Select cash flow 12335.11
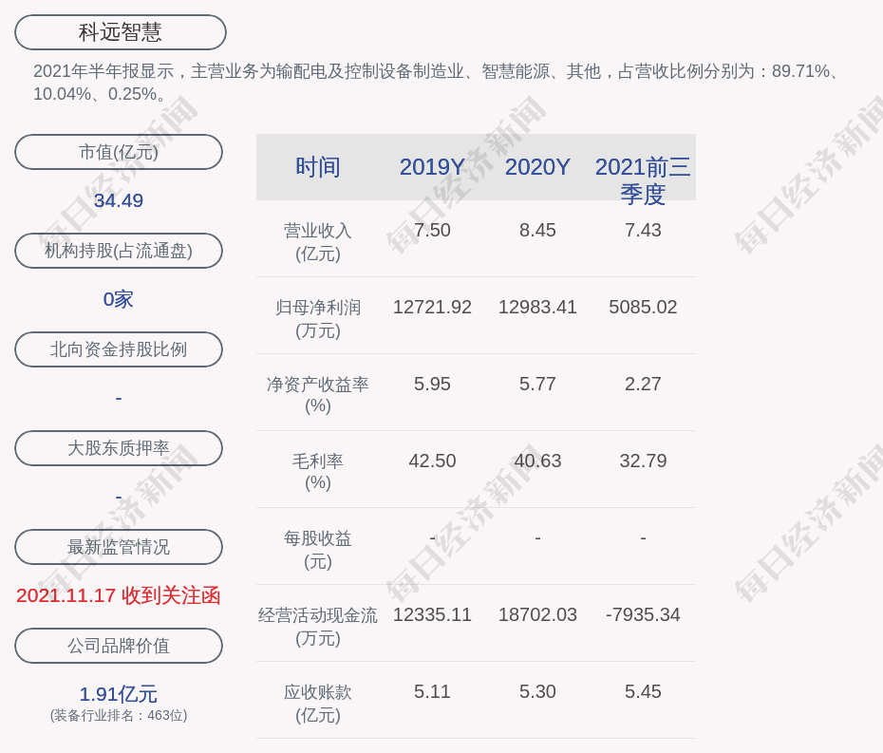Screen dimensions: 883x753 [432, 614]
